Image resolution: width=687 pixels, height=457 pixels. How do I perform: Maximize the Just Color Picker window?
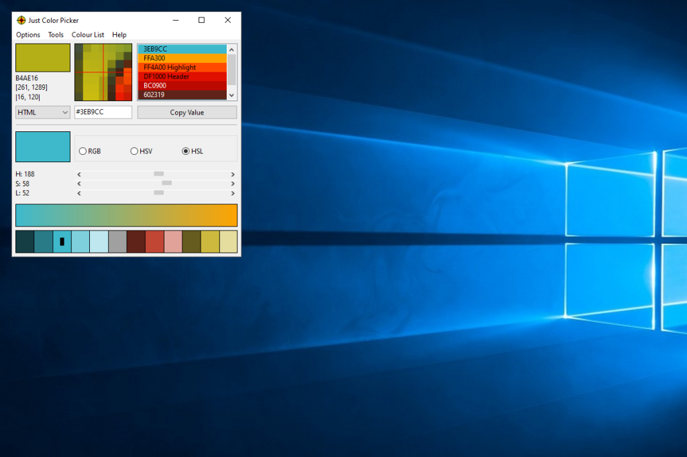201,20
